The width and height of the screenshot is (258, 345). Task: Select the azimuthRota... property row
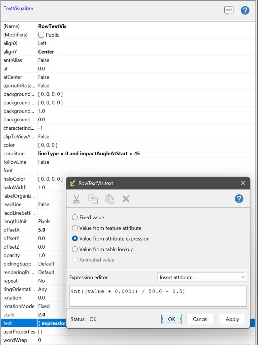pos(128,86)
